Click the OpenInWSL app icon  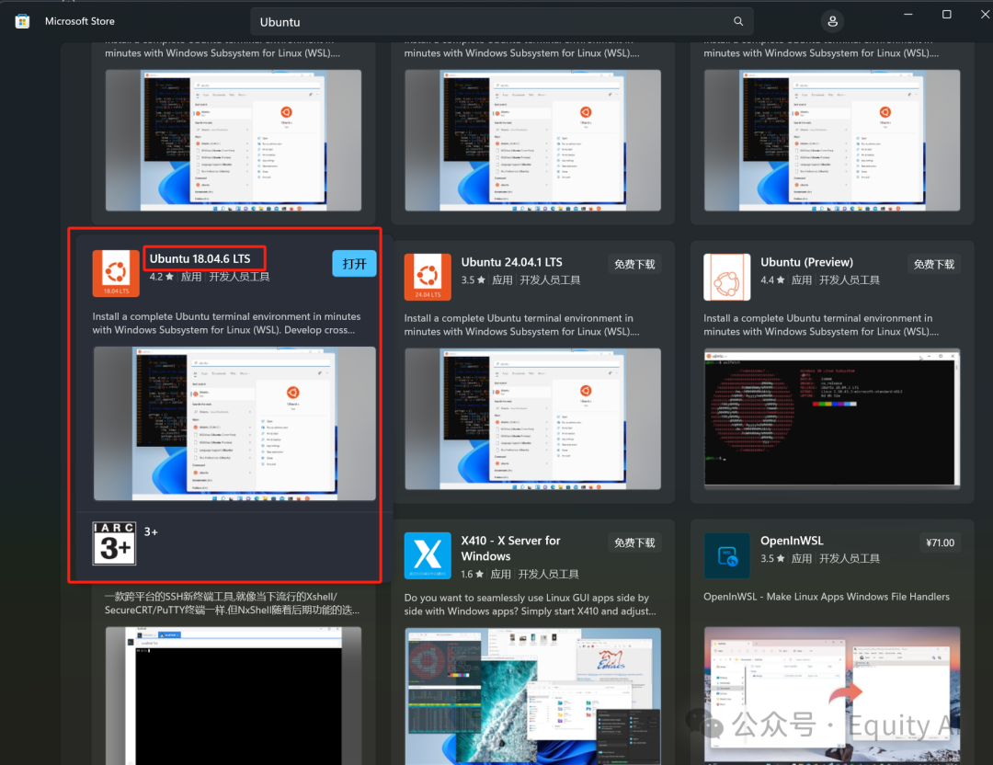tap(727, 555)
